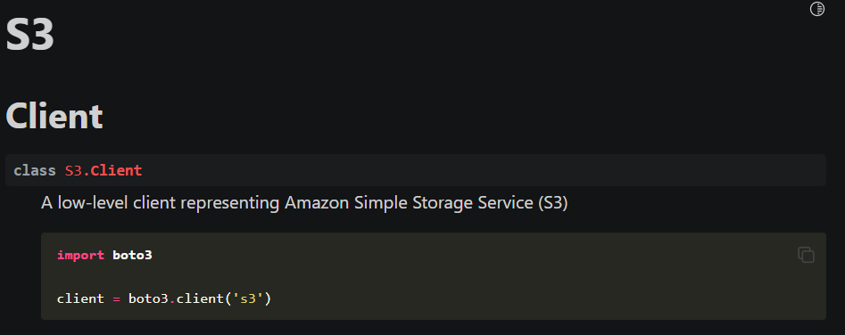Select the yellow 's3' string literal
The width and height of the screenshot is (845, 335).
pyautogui.click(x=246, y=298)
